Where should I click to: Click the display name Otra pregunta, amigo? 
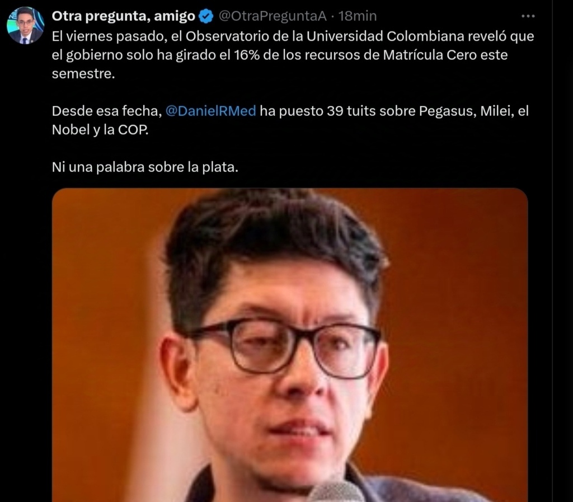pyautogui.click(x=123, y=16)
